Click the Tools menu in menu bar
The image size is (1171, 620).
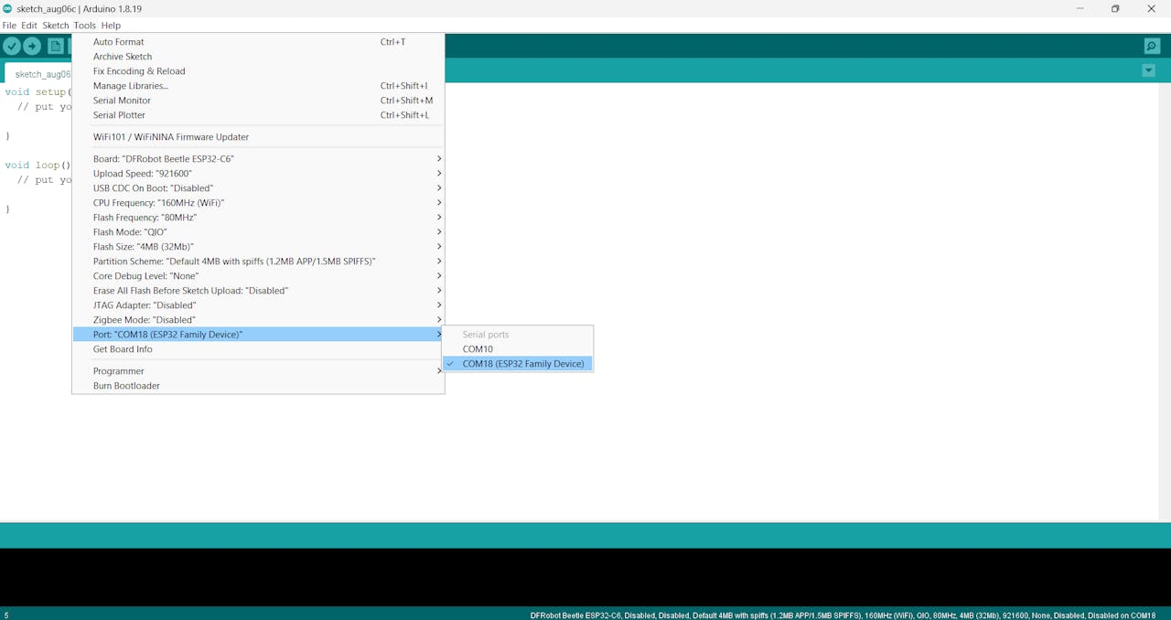click(85, 26)
